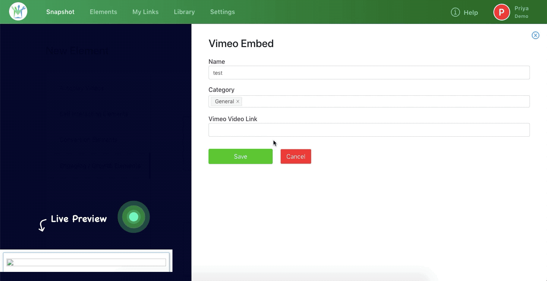Click the Vimeo Embed heading
This screenshot has height=281, width=547.
(x=241, y=43)
